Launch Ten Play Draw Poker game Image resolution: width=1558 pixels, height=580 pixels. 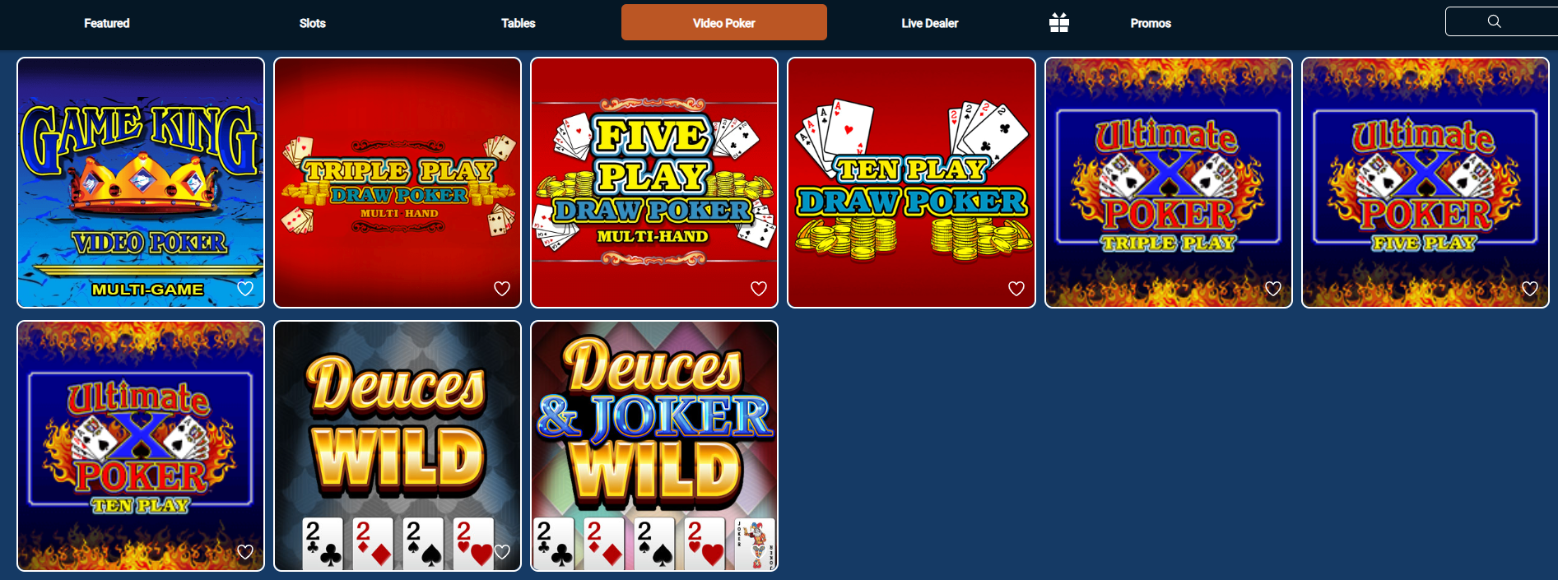[x=911, y=183]
